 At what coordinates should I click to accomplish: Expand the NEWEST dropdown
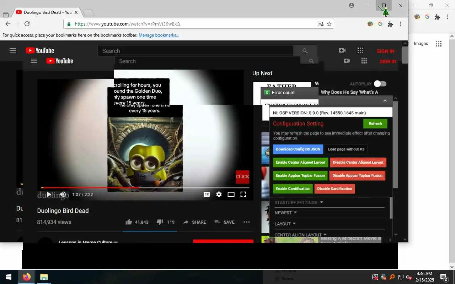tap(286, 213)
